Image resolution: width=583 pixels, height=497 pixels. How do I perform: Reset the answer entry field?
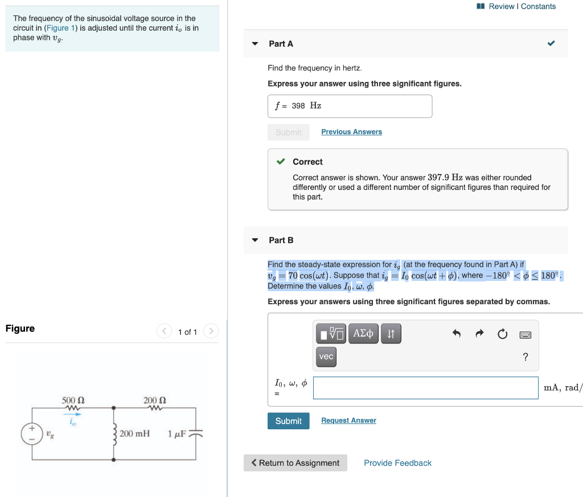[x=502, y=334]
